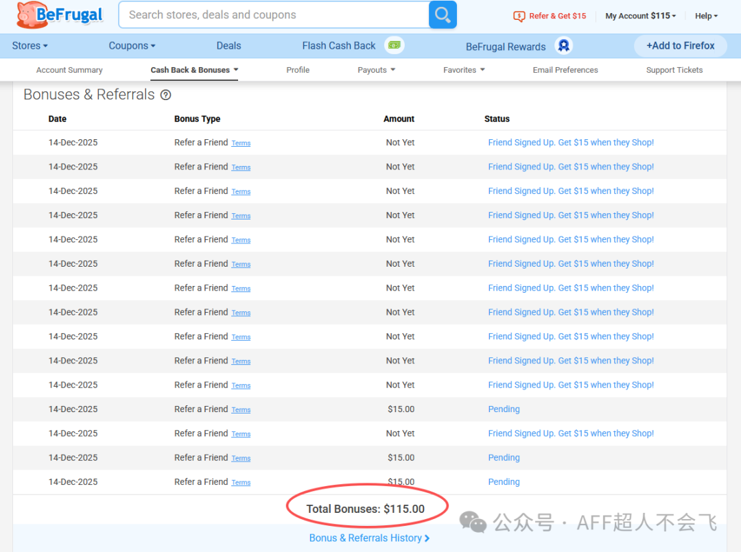Click the help question mark beside Bonuses & Referrals

(165, 95)
